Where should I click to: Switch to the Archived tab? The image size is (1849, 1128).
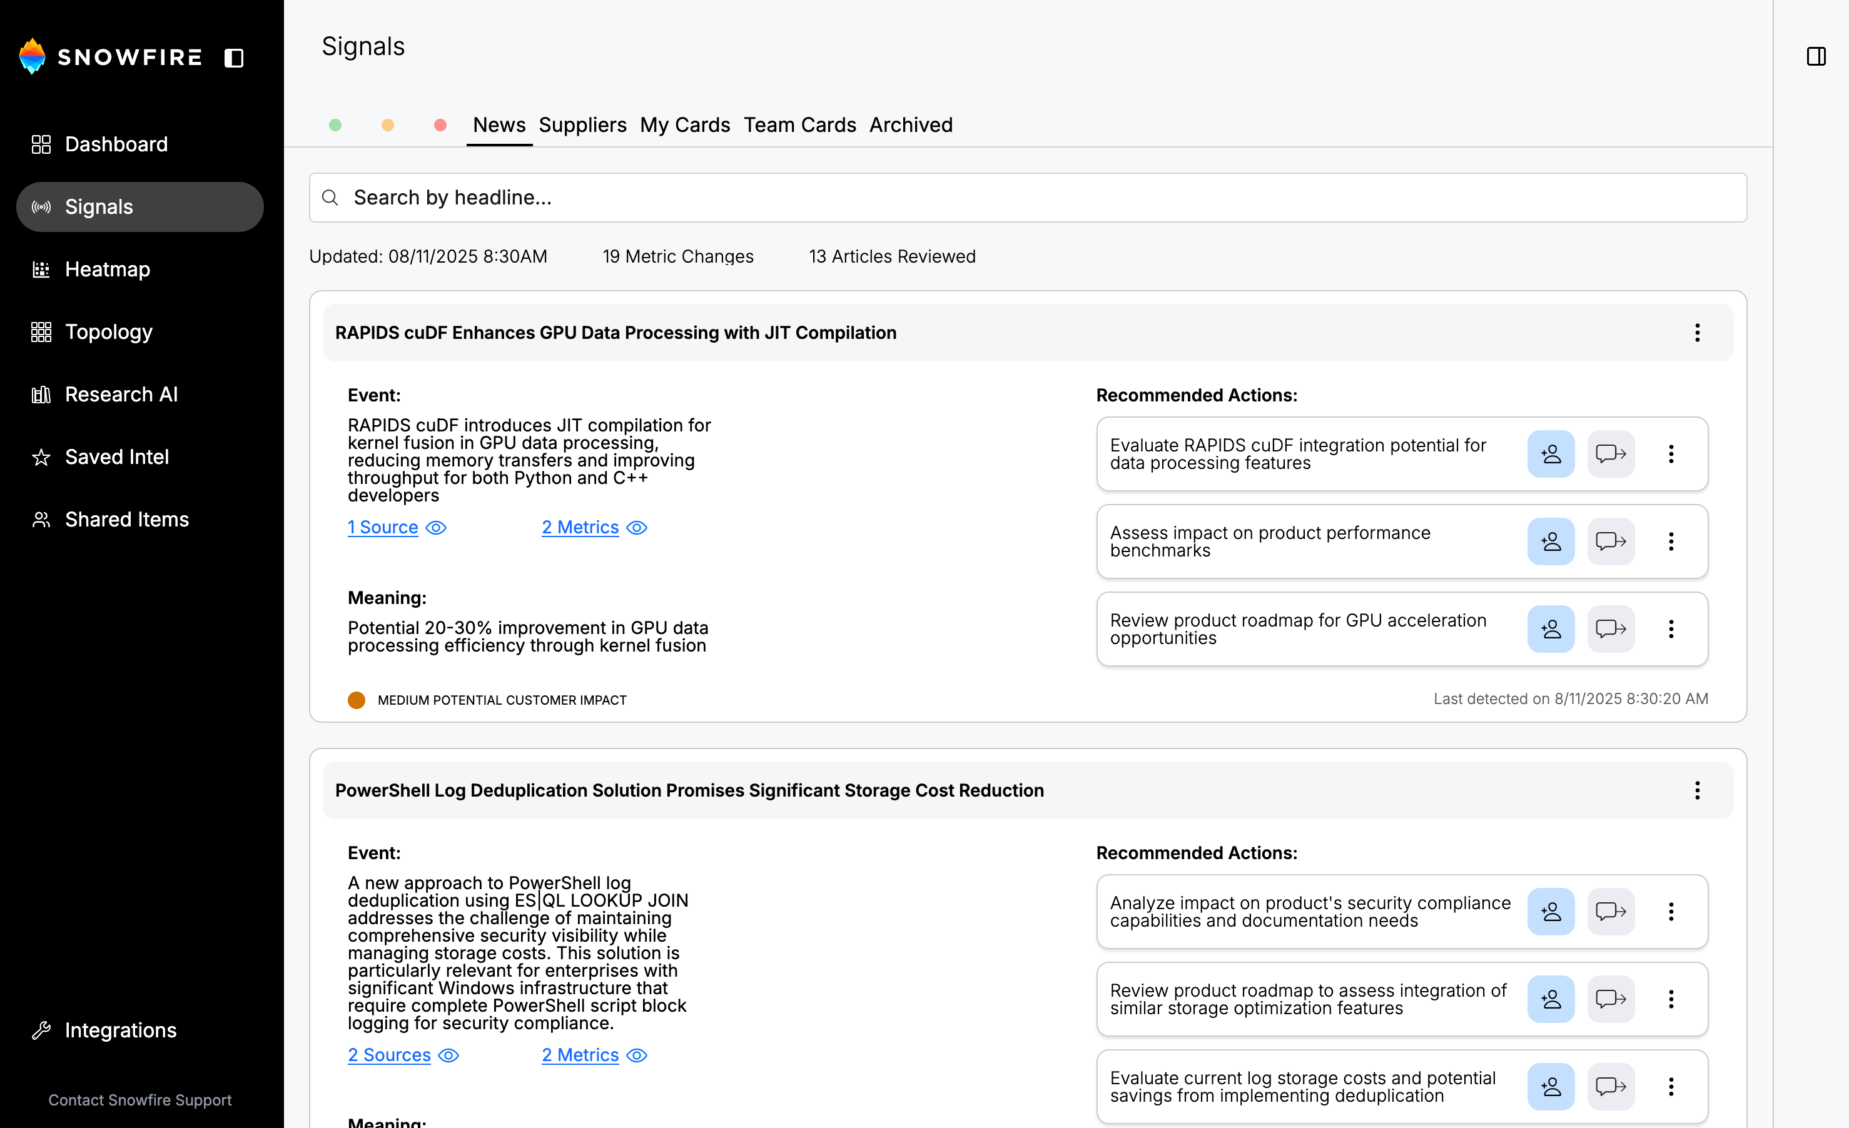911,124
